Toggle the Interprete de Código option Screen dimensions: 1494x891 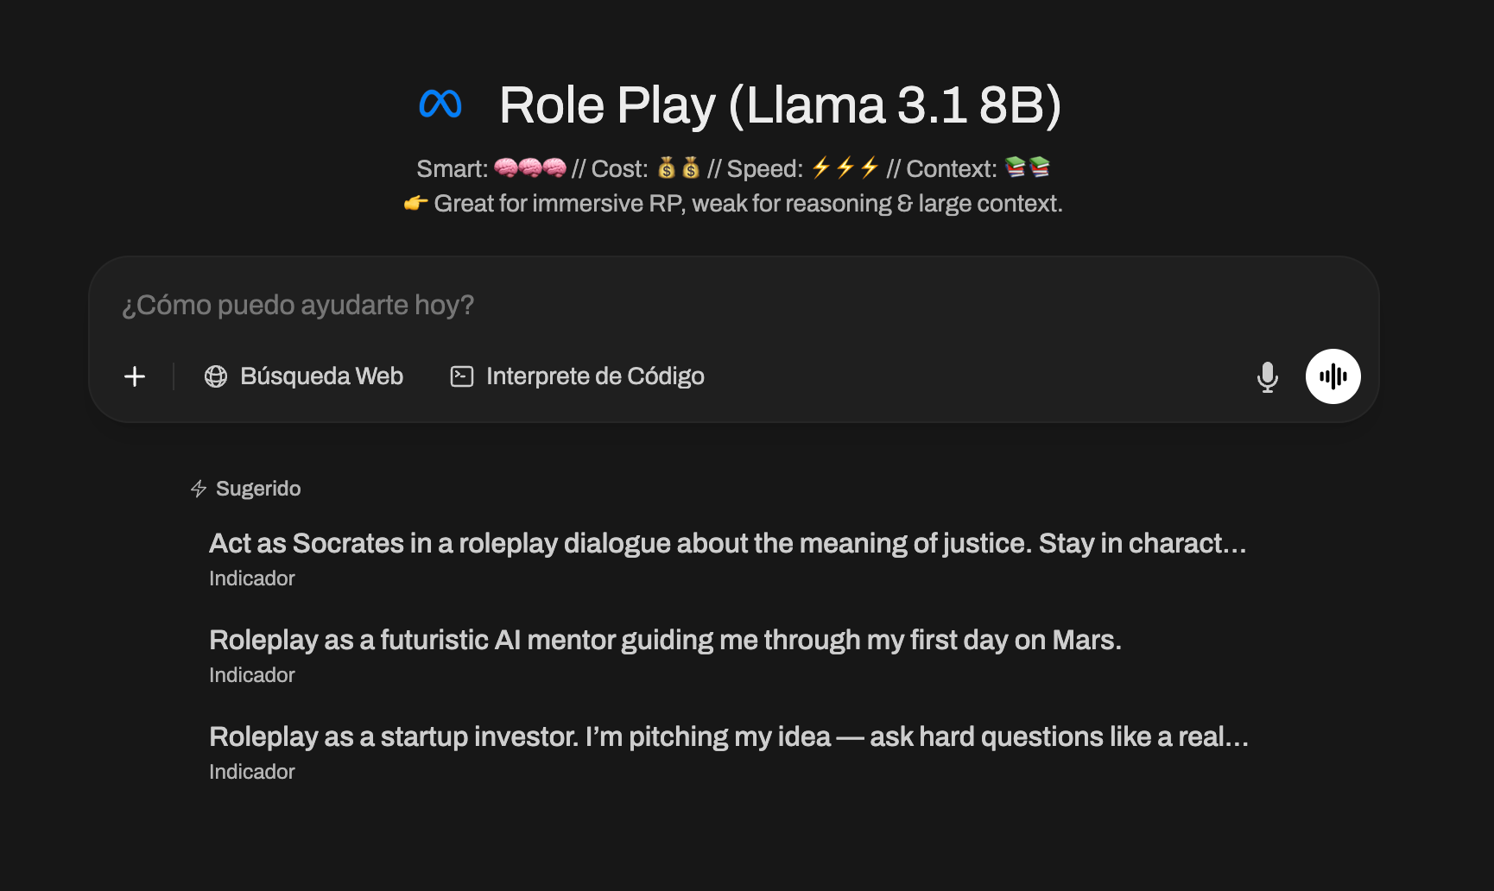pyautogui.click(x=578, y=376)
